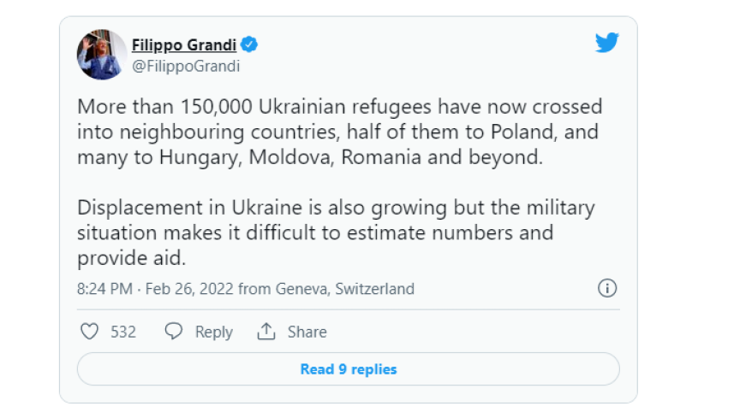Open Filippo Grandi's profile picture
This screenshot has height=412, width=734.
click(x=103, y=56)
